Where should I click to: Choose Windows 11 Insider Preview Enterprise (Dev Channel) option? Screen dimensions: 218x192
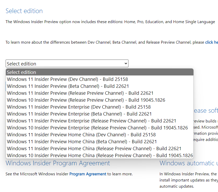point(100,107)
